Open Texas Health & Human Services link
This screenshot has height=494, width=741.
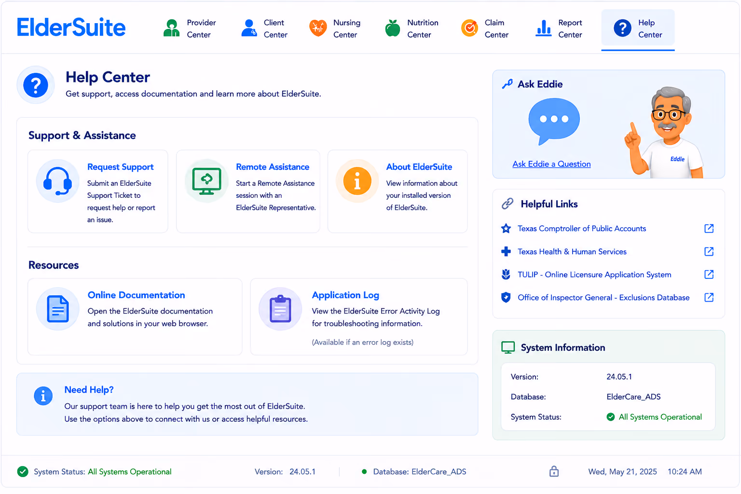[x=572, y=251]
